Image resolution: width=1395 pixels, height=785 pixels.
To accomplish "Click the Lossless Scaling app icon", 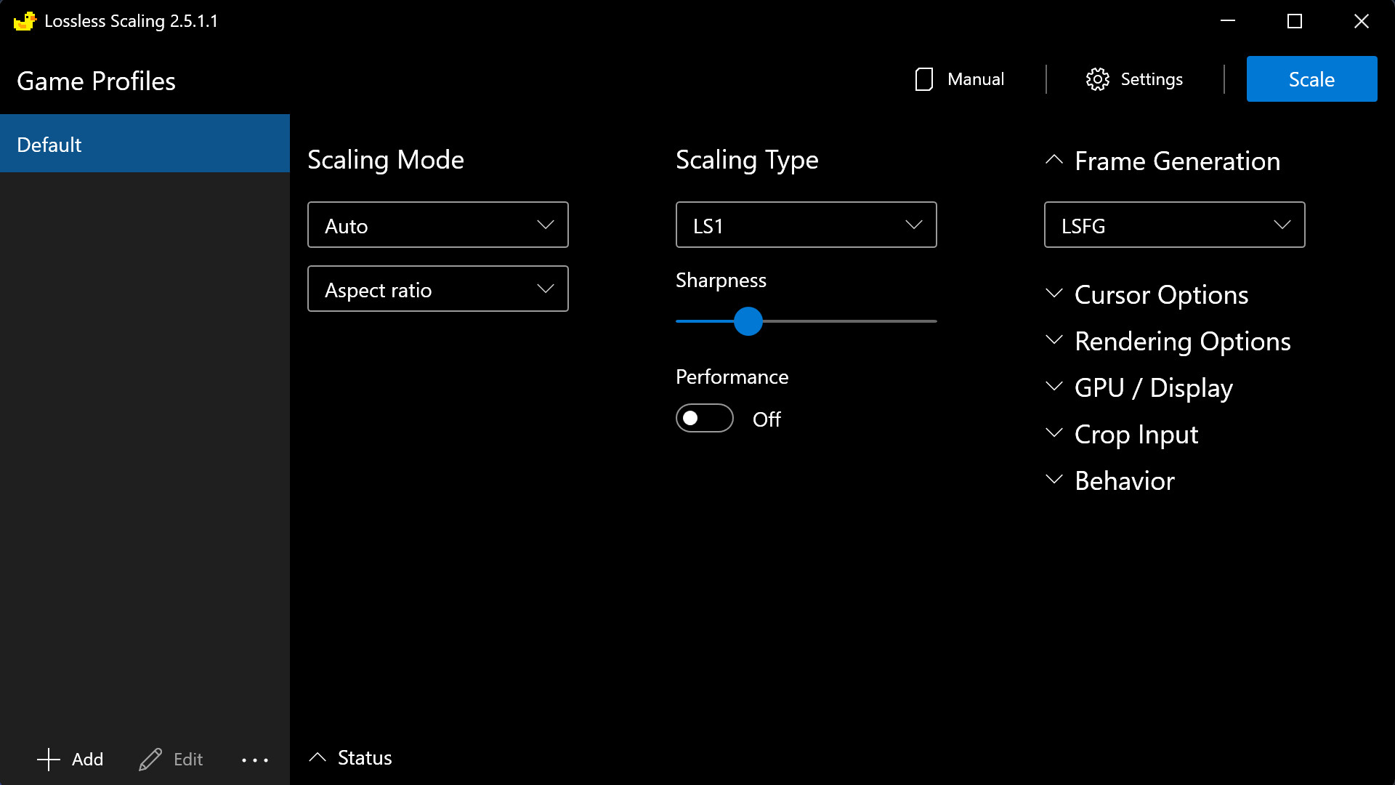I will click(x=23, y=20).
